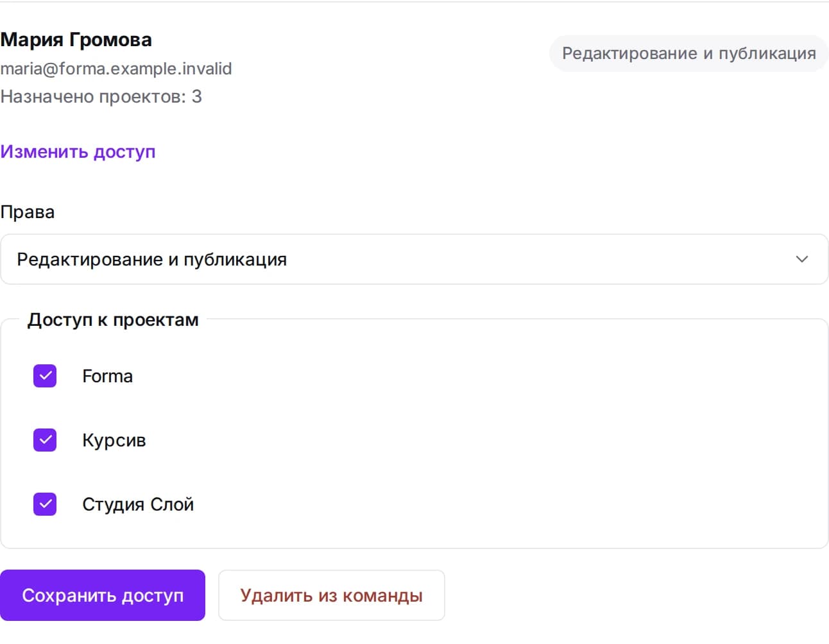Select the email maria@forma.example.invalid
Viewport: 829px width, 644px height.
[116, 69]
